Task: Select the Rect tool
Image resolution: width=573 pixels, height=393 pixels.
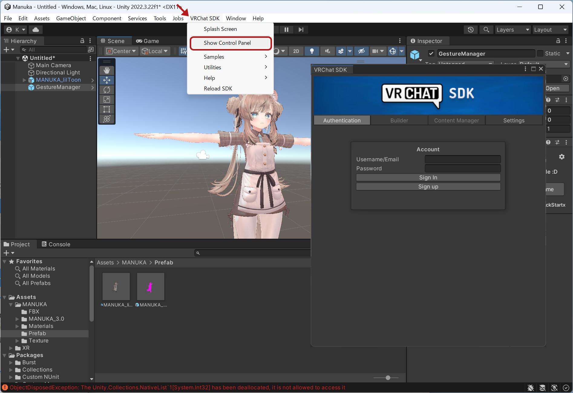Action: pos(107,109)
